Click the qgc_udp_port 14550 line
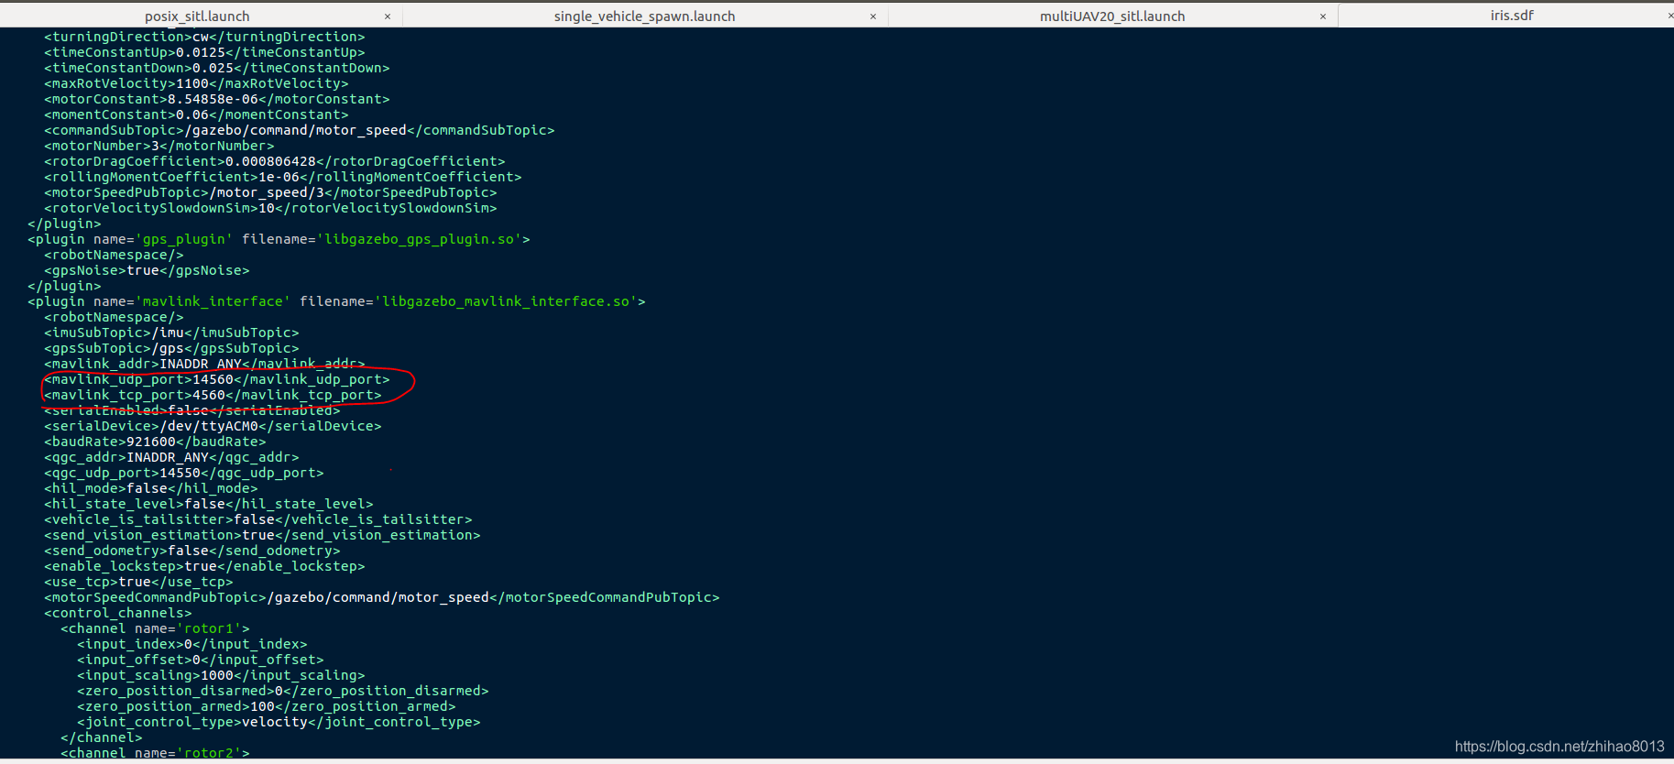The height and width of the screenshot is (764, 1674). (184, 473)
